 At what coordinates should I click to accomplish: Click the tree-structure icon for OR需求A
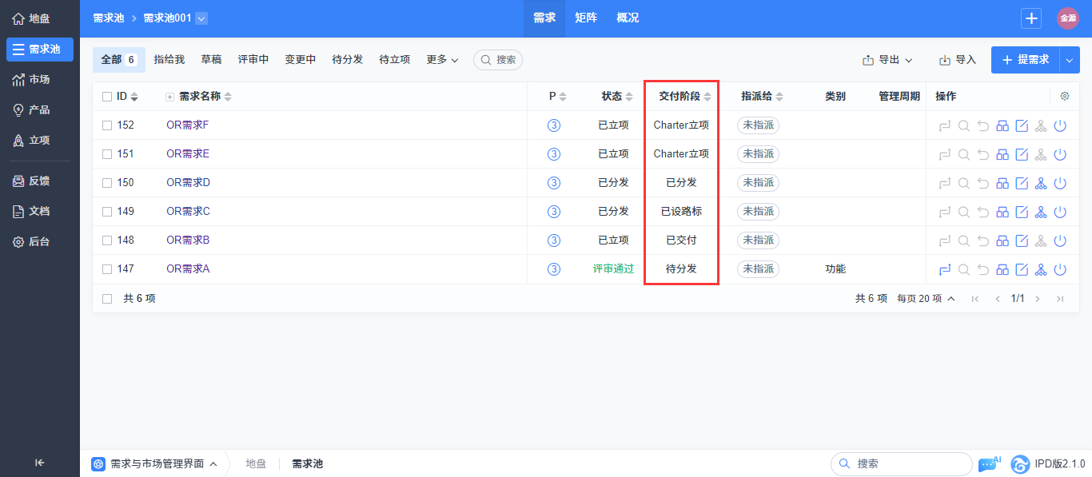tap(1041, 269)
